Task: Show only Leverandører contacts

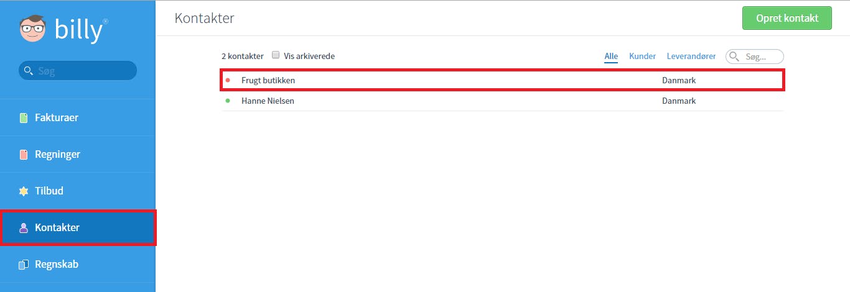Action: click(691, 56)
